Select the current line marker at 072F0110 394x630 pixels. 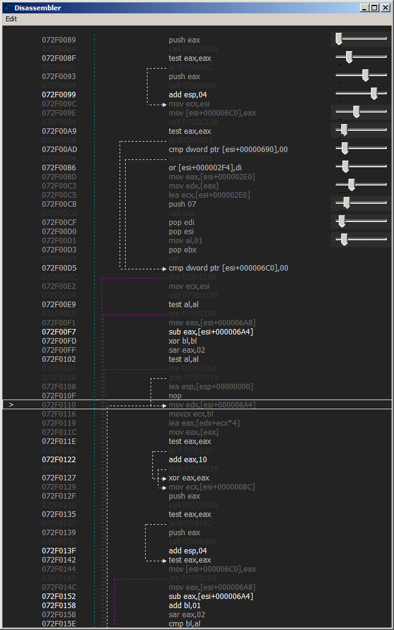pyautogui.click(x=12, y=404)
